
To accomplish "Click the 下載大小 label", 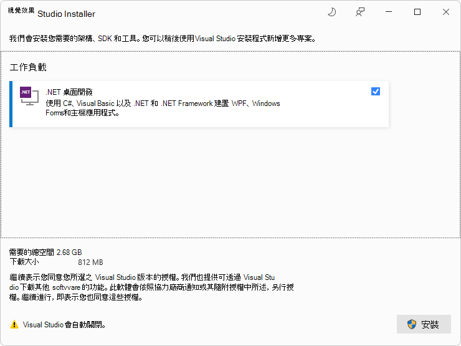I will point(24,262).
